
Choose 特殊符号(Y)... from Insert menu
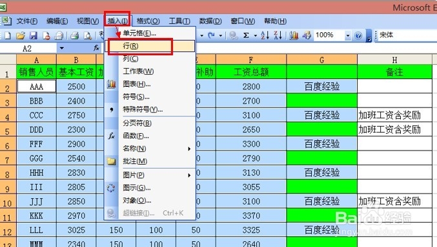click(x=150, y=109)
